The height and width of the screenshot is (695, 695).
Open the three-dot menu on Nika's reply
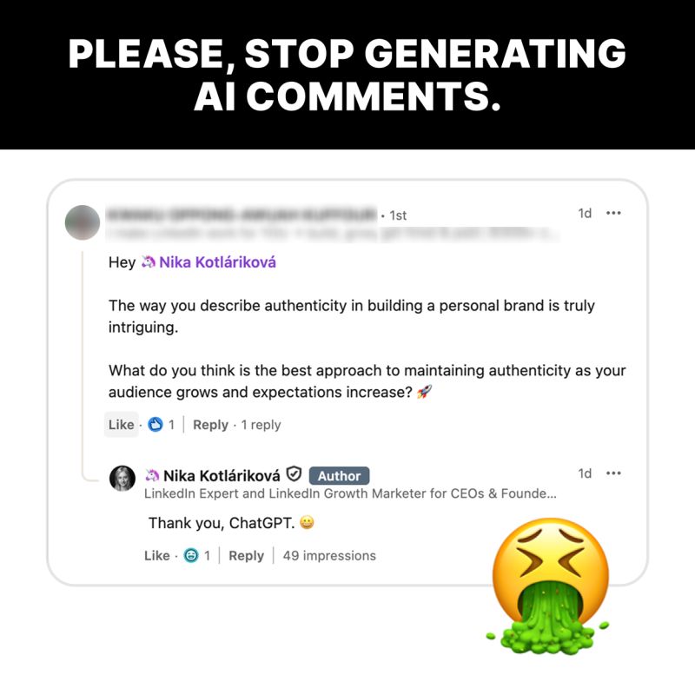pos(613,473)
